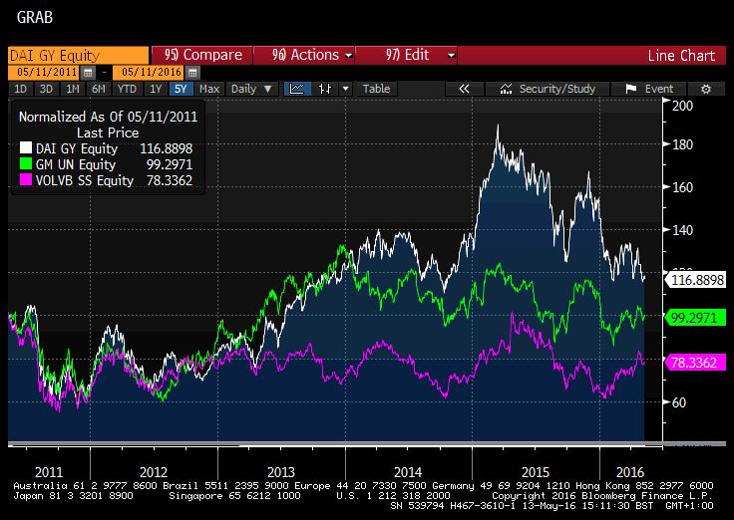
Task: Edit the start date field 05/11/2011
Action: pyautogui.click(x=45, y=73)
